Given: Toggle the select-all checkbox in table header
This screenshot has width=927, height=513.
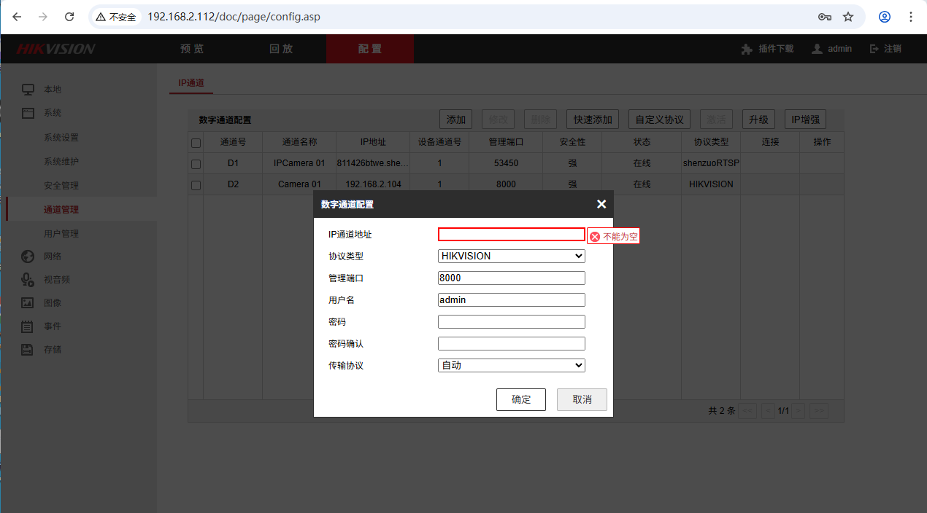Looking at the screenshot, I should pos(196,143).
